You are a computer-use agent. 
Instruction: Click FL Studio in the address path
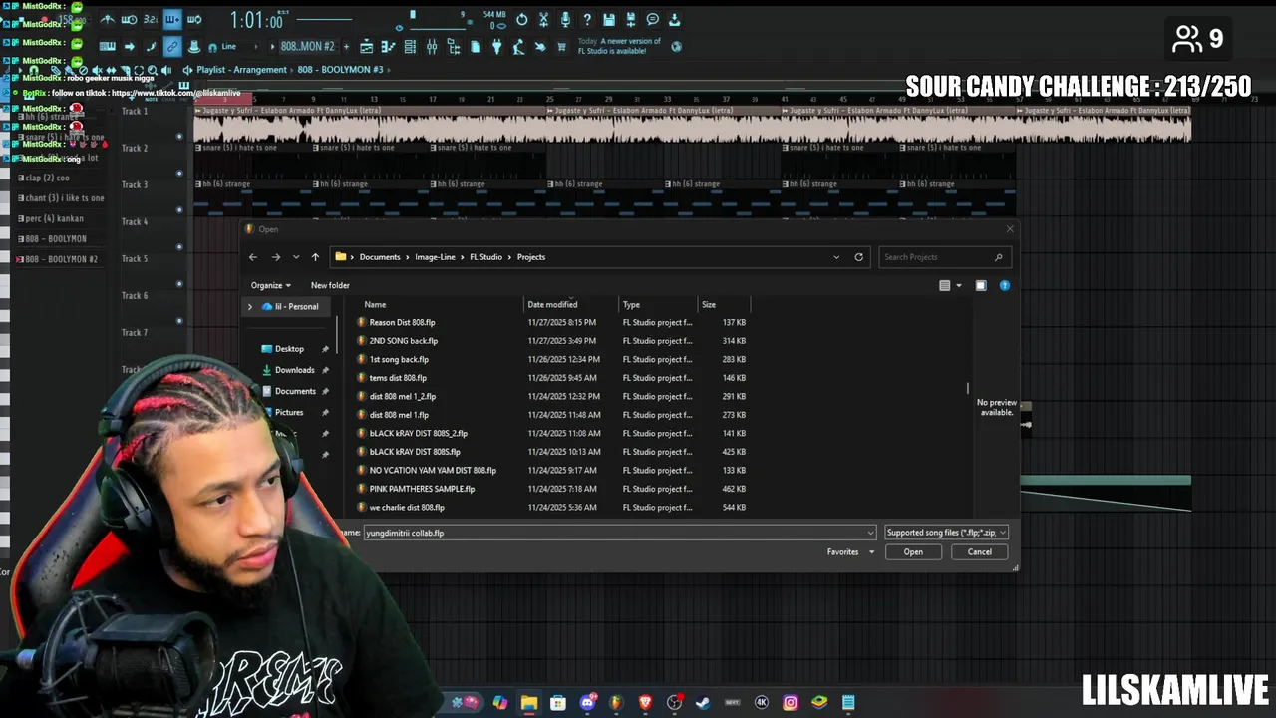(486, 257)
